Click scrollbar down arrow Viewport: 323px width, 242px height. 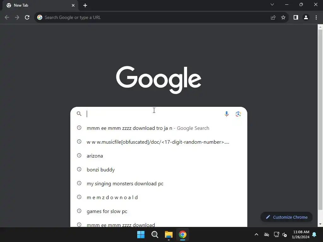click(x=320, y=224)
